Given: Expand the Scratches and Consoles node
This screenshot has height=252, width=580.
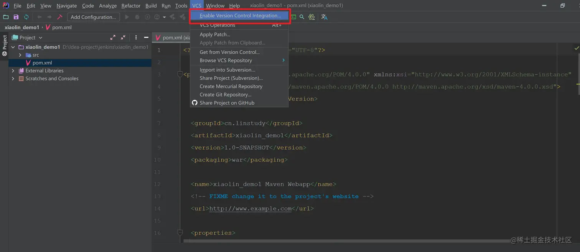Looking at the screenshot, I should (x=13, y=79).
